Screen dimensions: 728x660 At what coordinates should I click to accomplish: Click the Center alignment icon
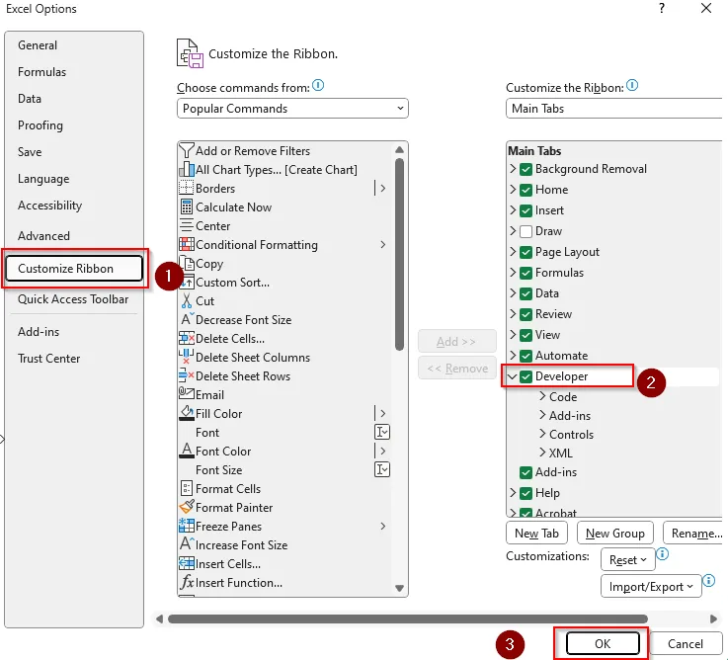186,225
